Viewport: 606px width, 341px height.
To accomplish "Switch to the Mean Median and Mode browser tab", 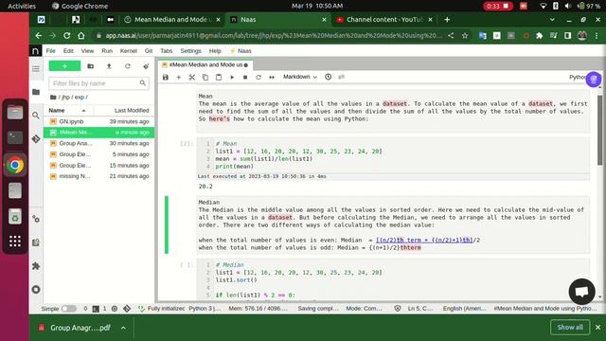I will point(172,19).
